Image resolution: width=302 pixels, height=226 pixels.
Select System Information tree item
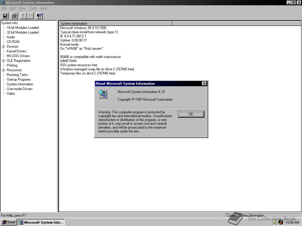[20, 84]
